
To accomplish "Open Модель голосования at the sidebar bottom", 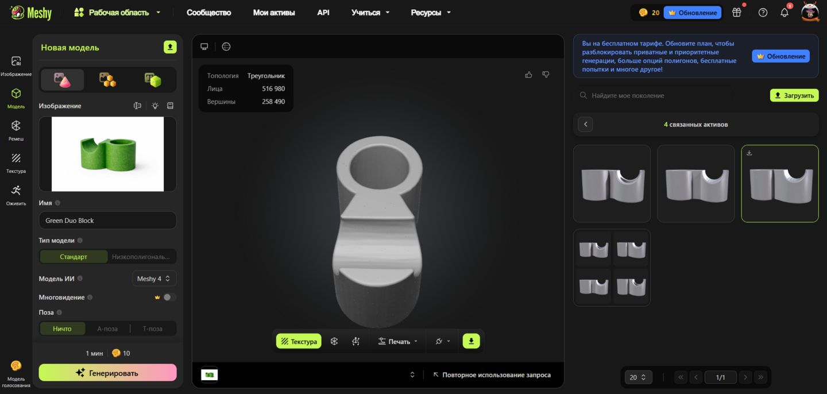I will [16, 374].
